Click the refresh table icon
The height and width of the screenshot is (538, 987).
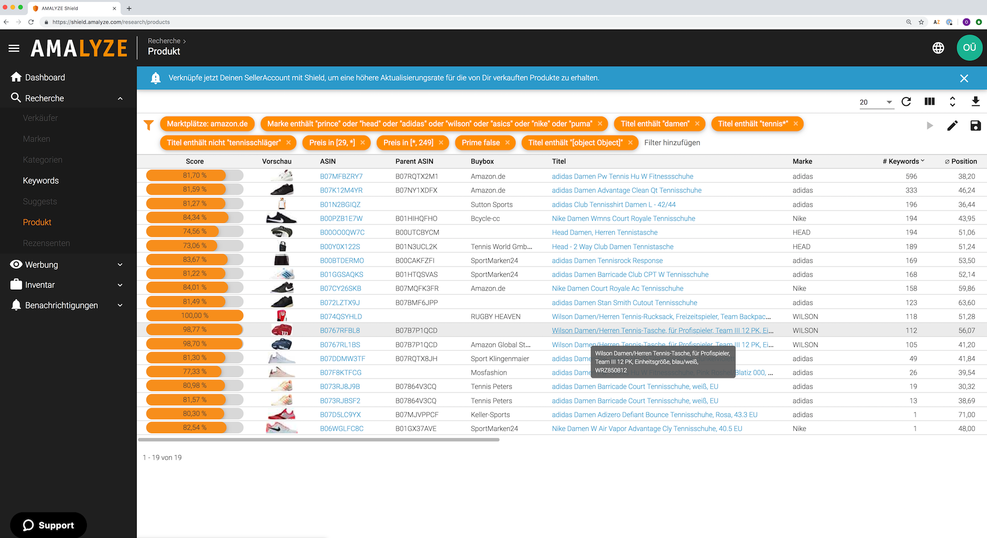(906, 102)
